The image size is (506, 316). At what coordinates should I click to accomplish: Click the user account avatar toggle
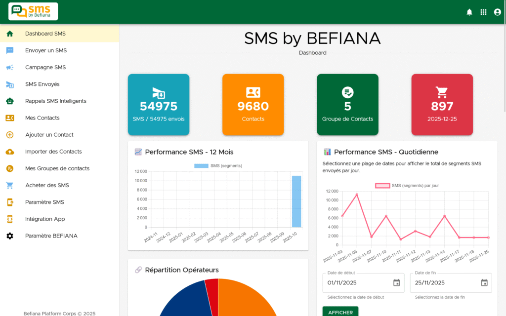(497, 11)
